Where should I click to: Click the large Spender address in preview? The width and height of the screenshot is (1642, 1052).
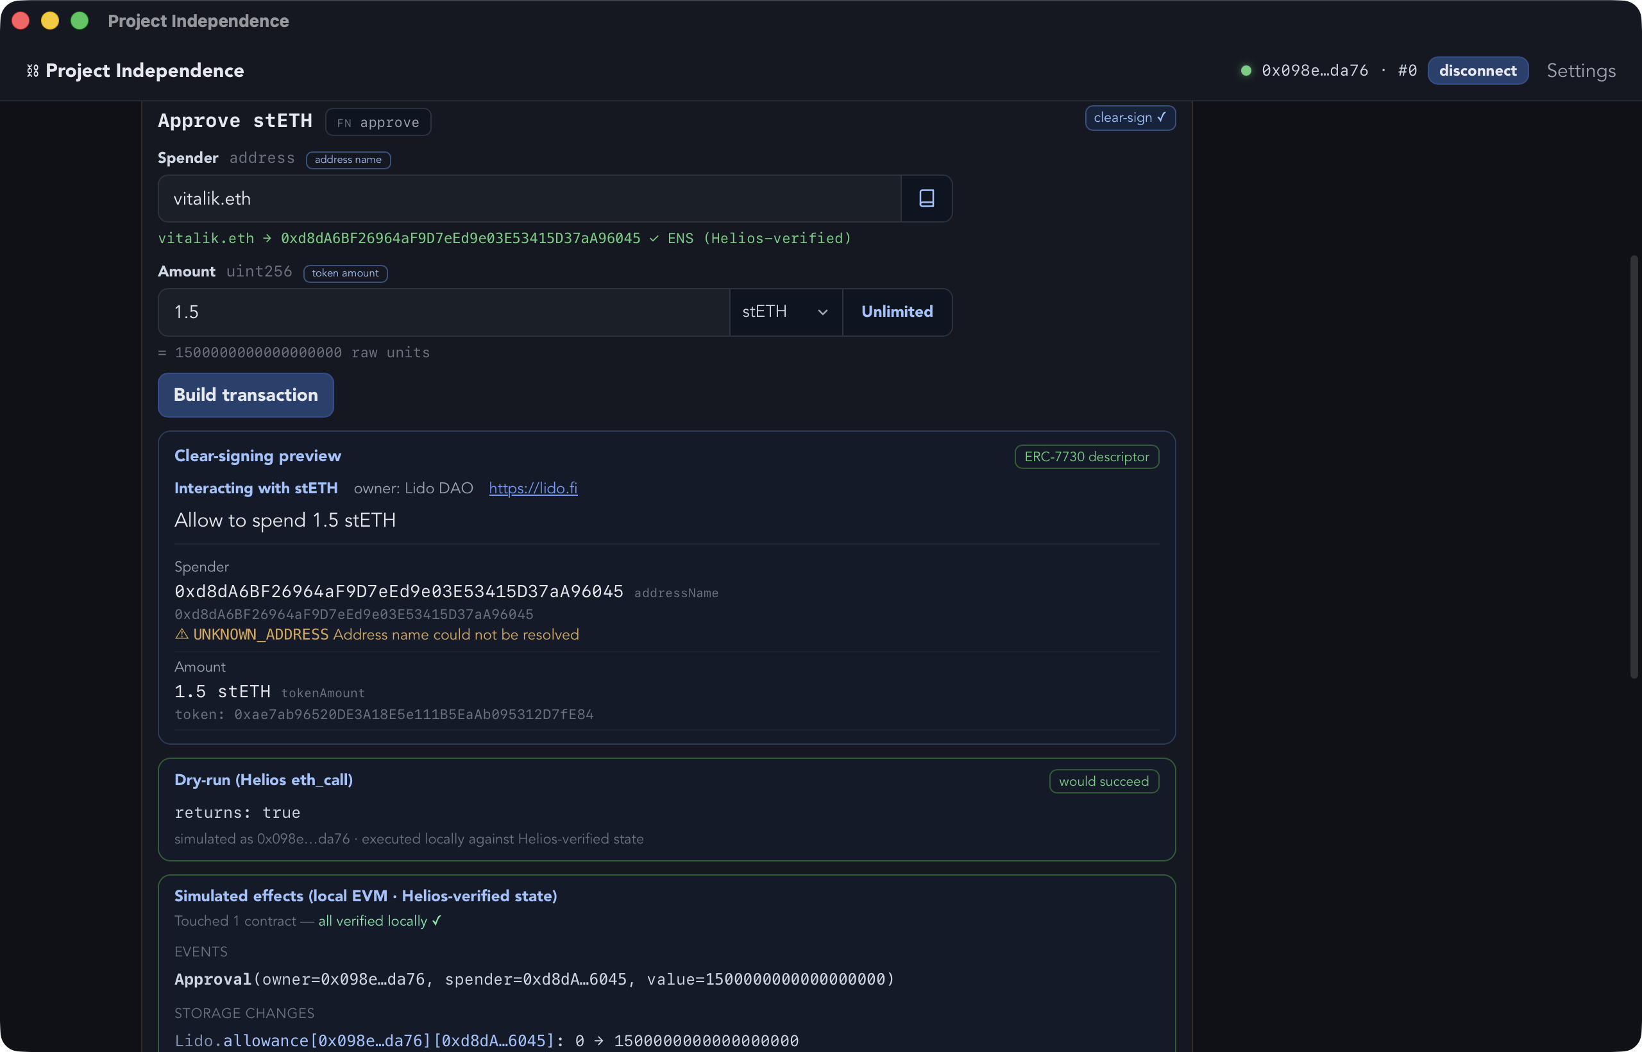pyautogui.click(x=399, y=591)
